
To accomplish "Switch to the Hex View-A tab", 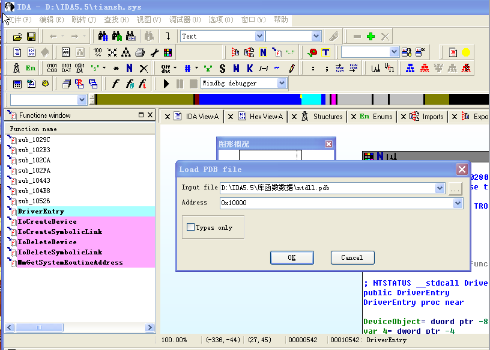I will 262,117.
